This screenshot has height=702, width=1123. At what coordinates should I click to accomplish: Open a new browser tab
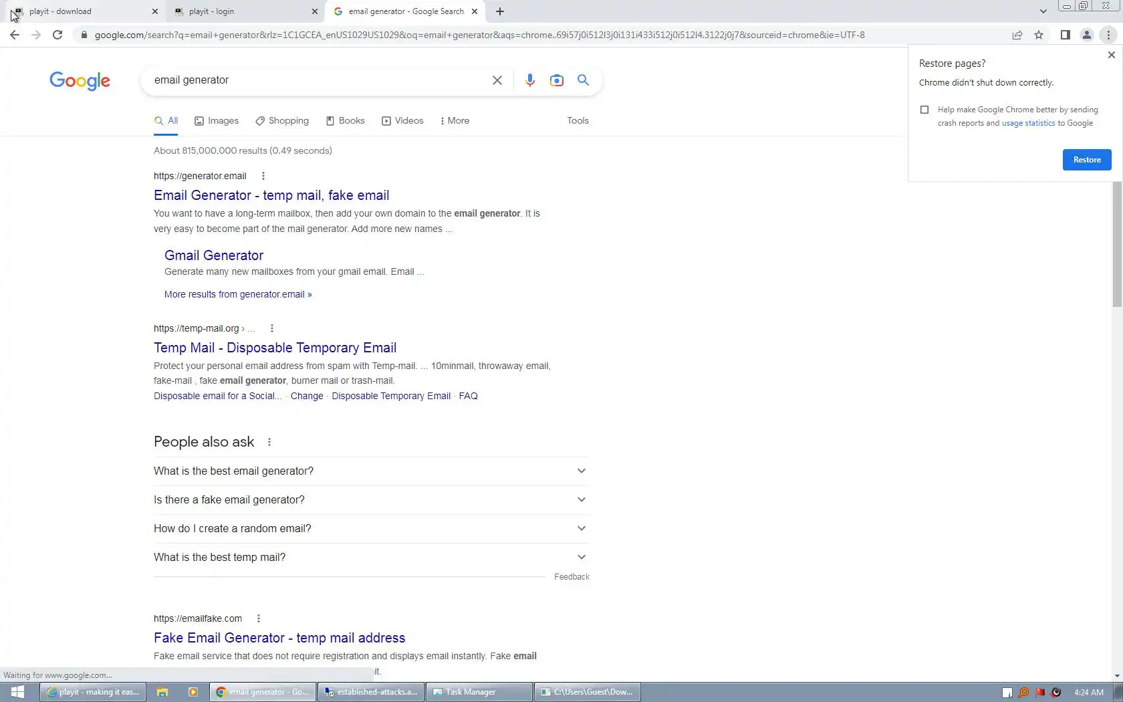tap(500, 11)
